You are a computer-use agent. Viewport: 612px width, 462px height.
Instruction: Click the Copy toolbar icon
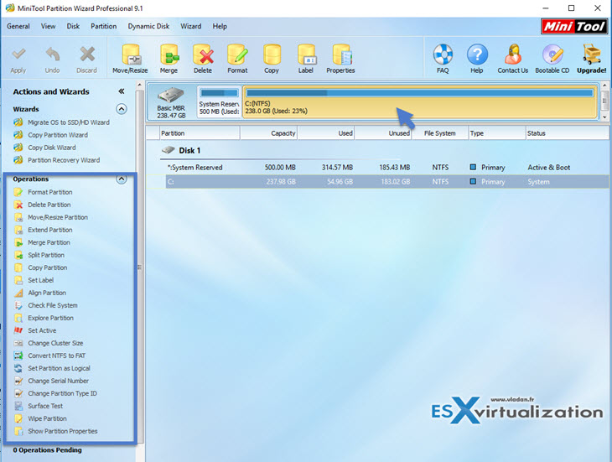point(272,60)
